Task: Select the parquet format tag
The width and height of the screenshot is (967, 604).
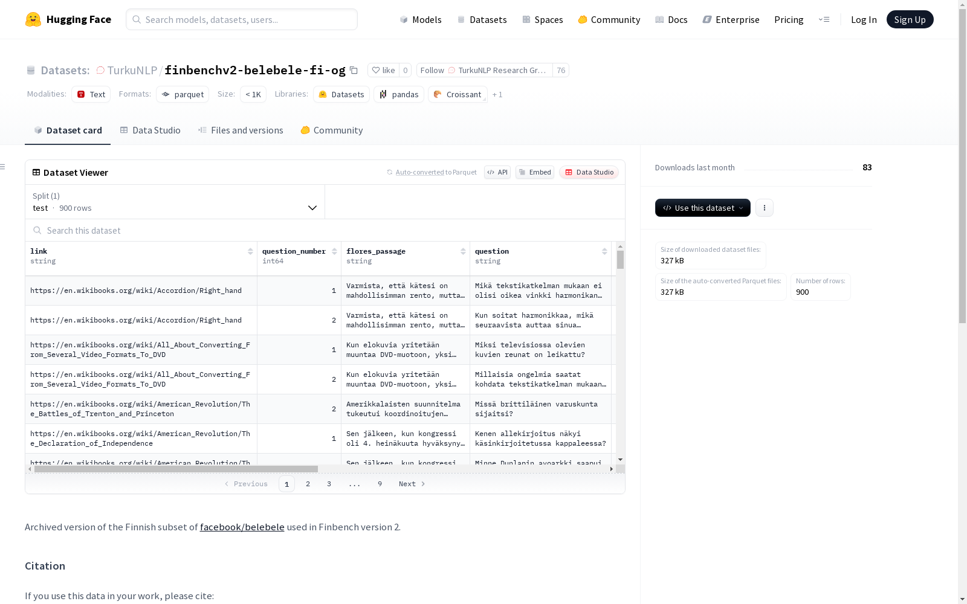Action: coord(183,94)
